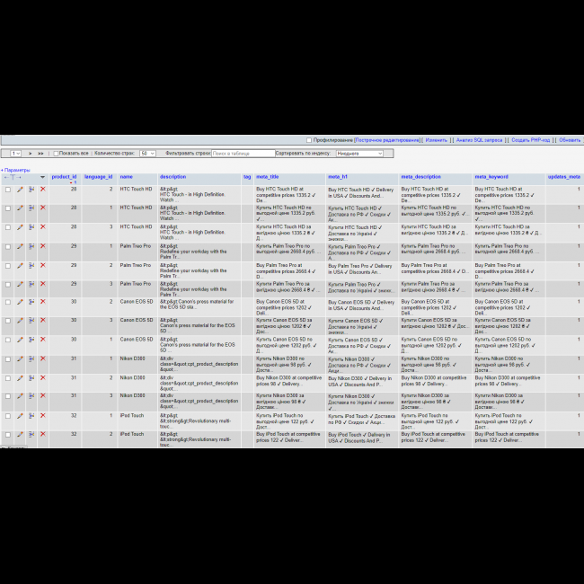
Task: Click the full texts toggle arrows icon in header
Action: click(12, 177)
